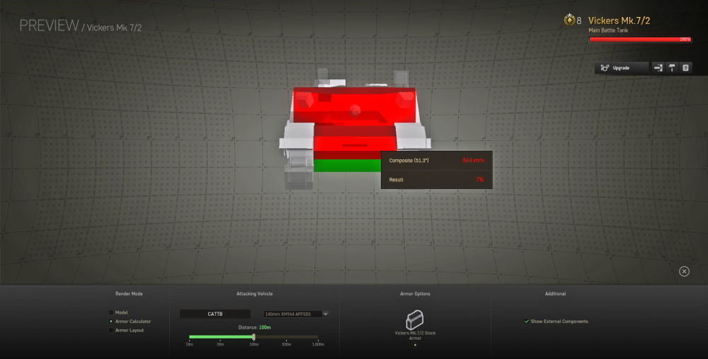The image size is (708, 359).
Task: Switch render mode to Armor Layout
Action: pyautogui.click(x=111, y=331)
